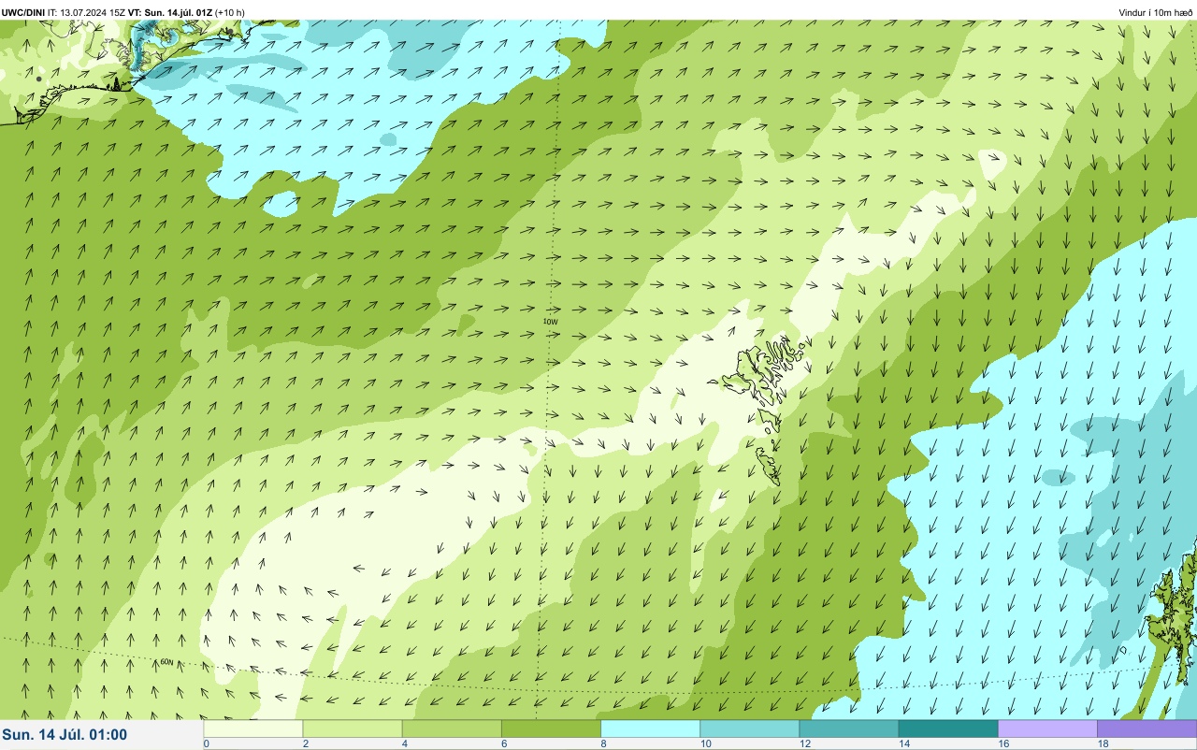
Task: Click the "Sun. 14 Júl. 01:00" time label
Action: tap(65, 734)
